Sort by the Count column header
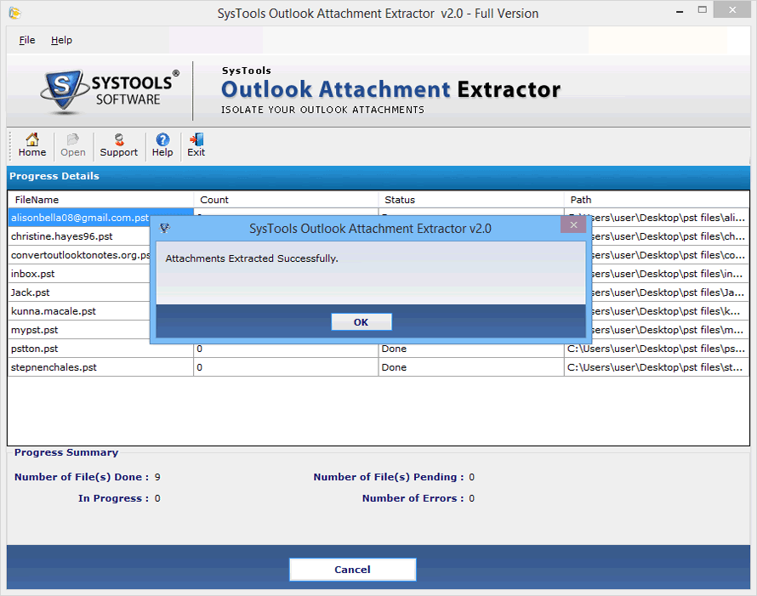757x596 pixels. click(x=287, y=200)
